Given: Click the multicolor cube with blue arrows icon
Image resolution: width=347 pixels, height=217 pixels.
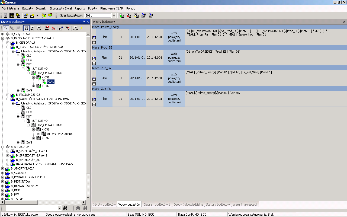Looking at the screenshot, I should tap(50, 15).
